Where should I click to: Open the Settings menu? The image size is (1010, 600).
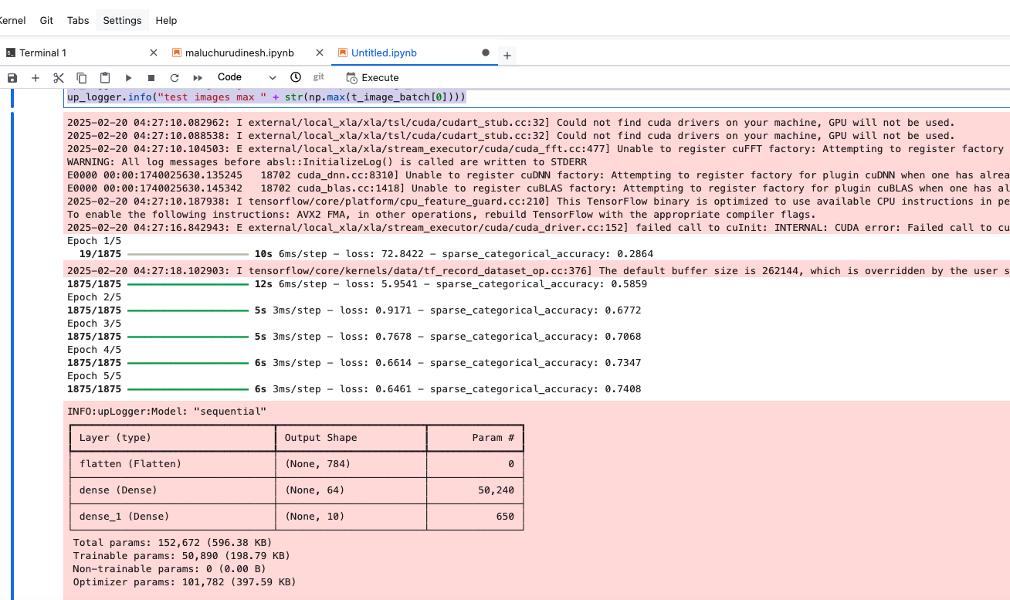(122, 20)
